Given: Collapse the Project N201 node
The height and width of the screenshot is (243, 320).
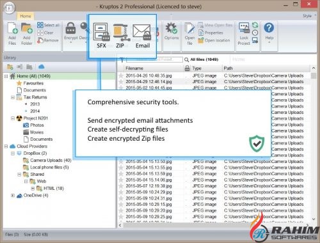Looking at the screenshot, I should coord(13,118).
